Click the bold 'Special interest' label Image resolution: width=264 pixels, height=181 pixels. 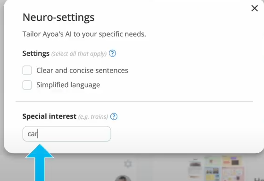(x=49, y=116)
